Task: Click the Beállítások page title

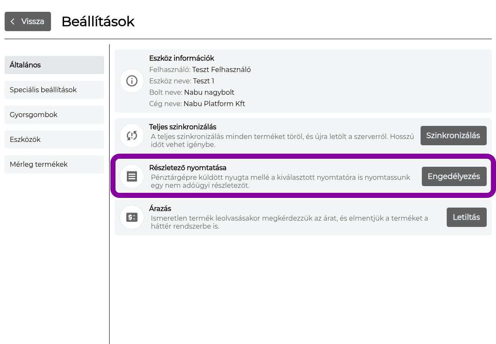Action: coord(98,21)
